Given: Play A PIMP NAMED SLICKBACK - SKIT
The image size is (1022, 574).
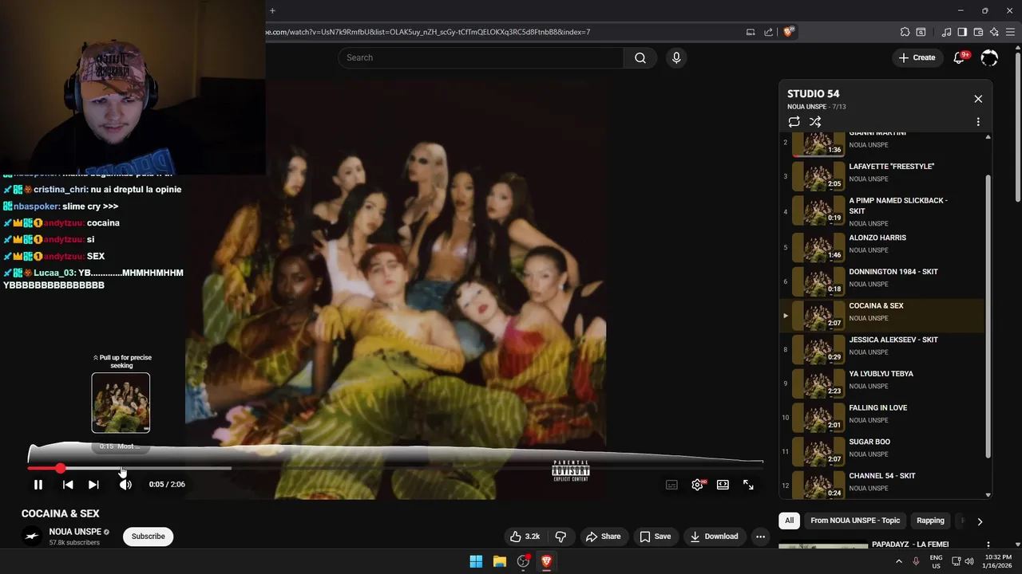Looking at the screenshot, I should (882, 211).
